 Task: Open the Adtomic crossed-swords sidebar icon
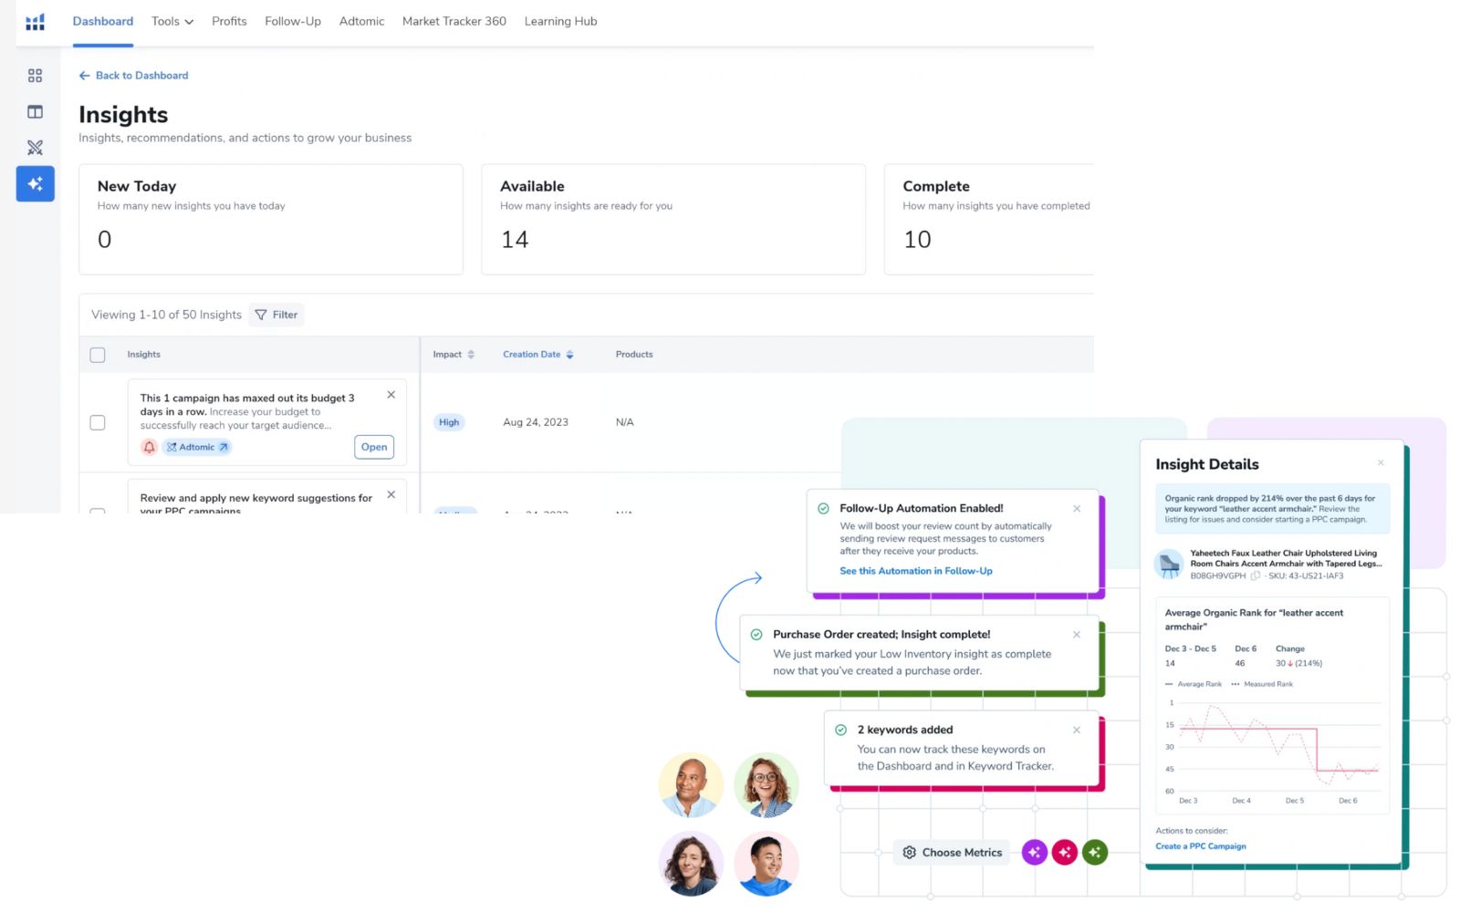(35, 148)
